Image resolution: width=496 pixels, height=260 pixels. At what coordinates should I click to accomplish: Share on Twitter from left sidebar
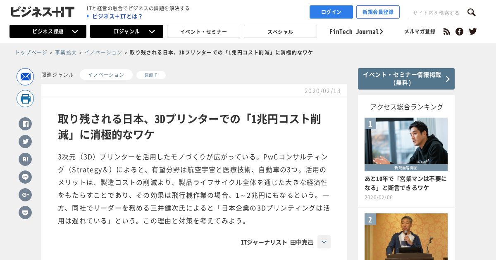tap(25, 141)
